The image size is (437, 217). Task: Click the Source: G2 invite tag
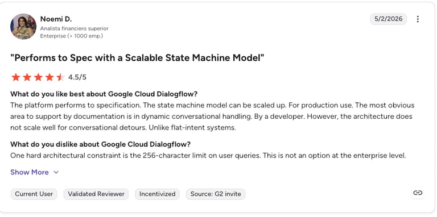tap(216, 194)
